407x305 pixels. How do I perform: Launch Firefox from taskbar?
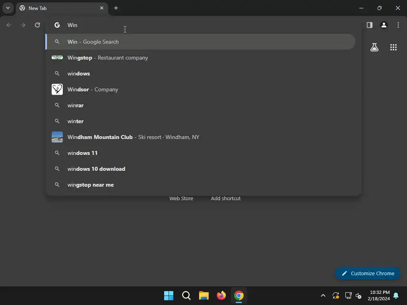pyautogui.click(x=221, y=295)
